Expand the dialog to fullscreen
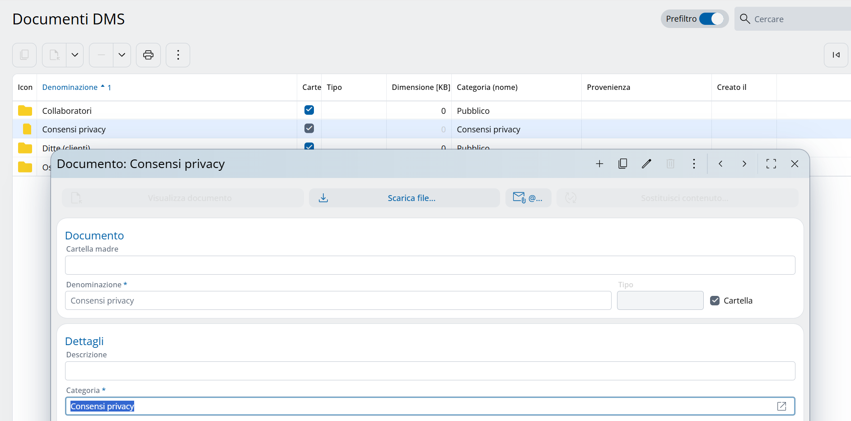851x421 pixels. click(771, 164)
